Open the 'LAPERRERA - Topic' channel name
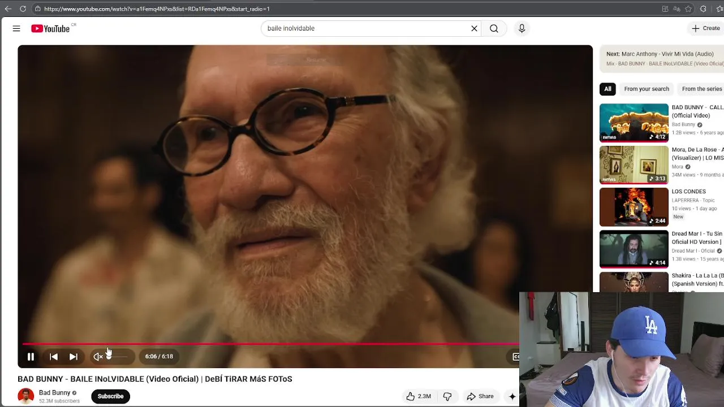This screenshot has height=407, width=724. tap(693, 200)
